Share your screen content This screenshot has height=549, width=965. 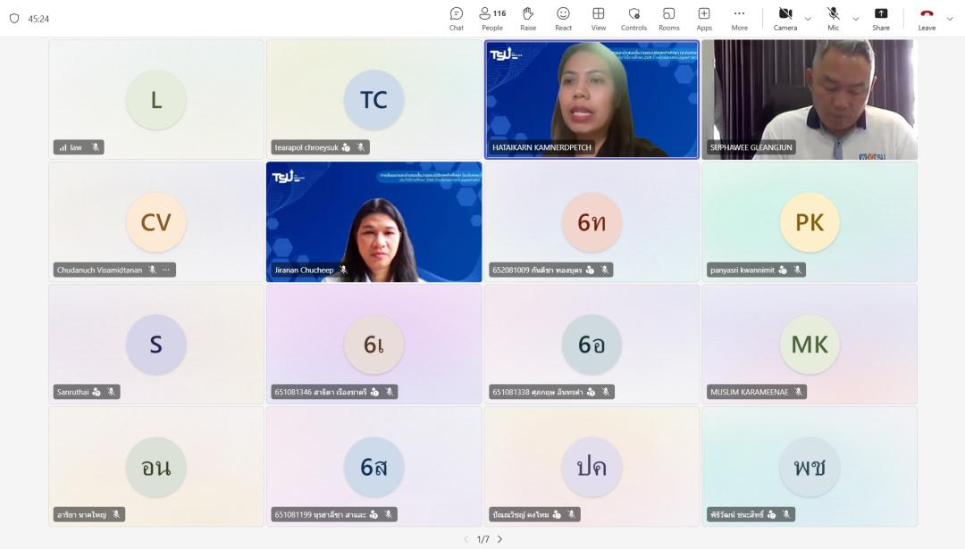[x=881, y=19]
